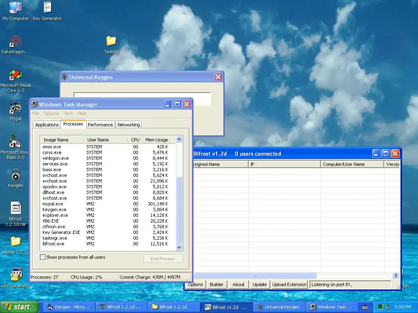Switch to Universal Keygen taskbar button
Image resolution: width=418 pixels, height=313 pixels.
(278, 307)
